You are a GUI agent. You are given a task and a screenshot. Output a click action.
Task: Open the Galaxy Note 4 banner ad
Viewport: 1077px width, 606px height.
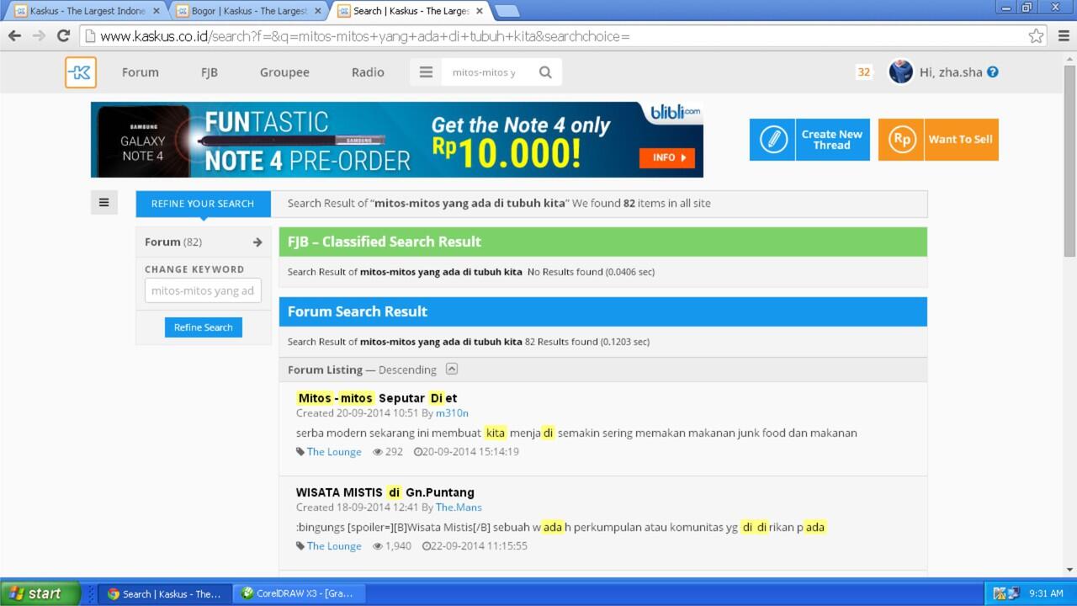point(396,140)
